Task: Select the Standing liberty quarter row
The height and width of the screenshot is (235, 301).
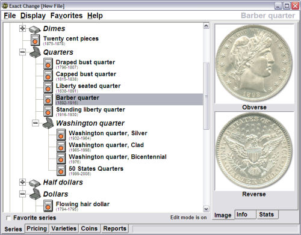Action: [x=91, y=111]
